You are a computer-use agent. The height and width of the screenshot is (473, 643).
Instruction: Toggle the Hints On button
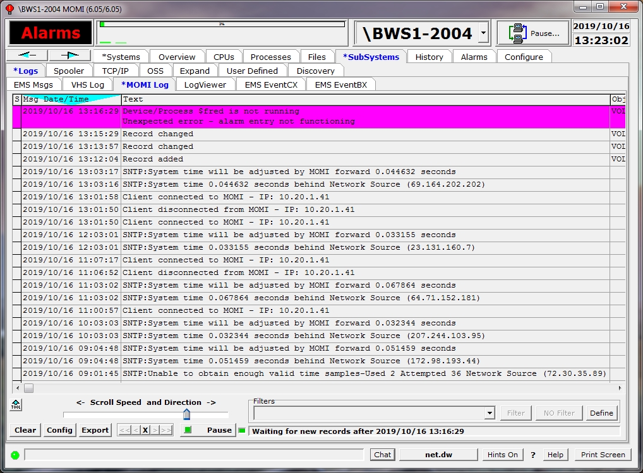(x=502, y=455)
